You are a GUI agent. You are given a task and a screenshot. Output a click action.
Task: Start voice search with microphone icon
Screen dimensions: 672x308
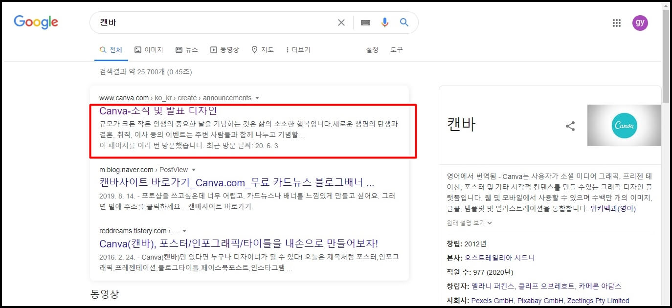[385, 22]
